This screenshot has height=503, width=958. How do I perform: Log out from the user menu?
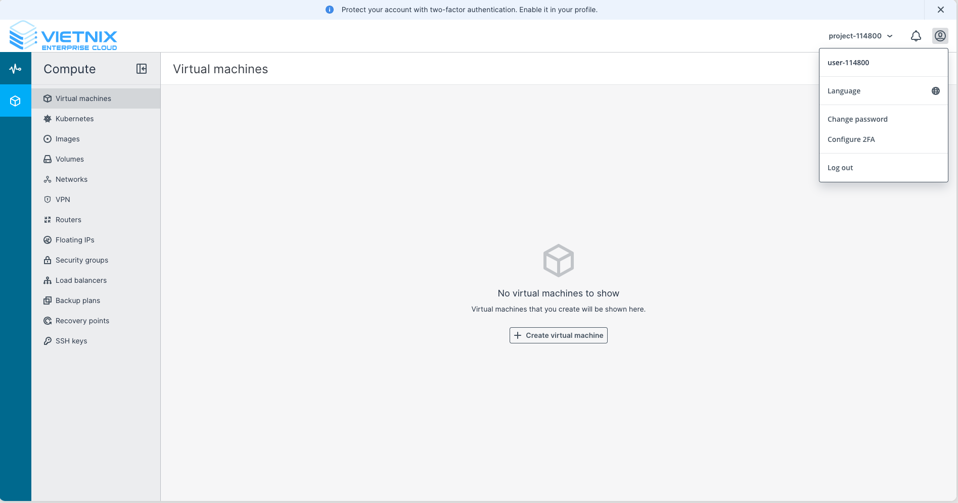(840, 168)
